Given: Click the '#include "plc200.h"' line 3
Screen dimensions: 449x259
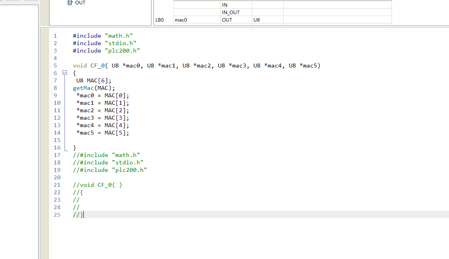Looking at the screenshot, I should click(106, 51).
